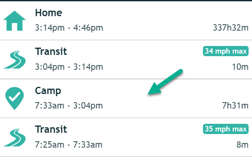Open the Transit entry with 34 mph max
Viewport: 252px width, 157px height.
click(126, 60)
